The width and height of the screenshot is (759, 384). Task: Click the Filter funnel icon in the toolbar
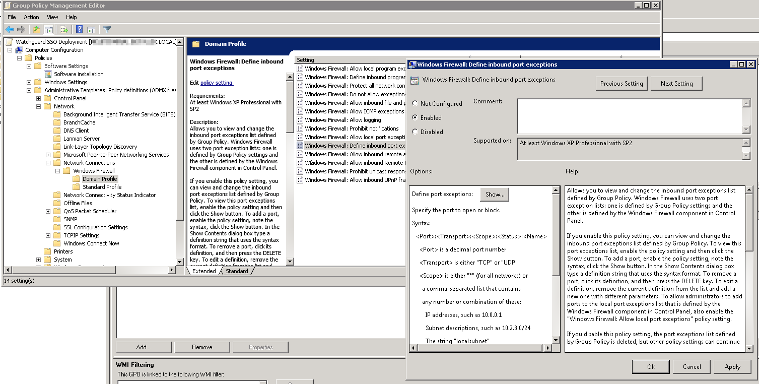[x=107, y=30]
